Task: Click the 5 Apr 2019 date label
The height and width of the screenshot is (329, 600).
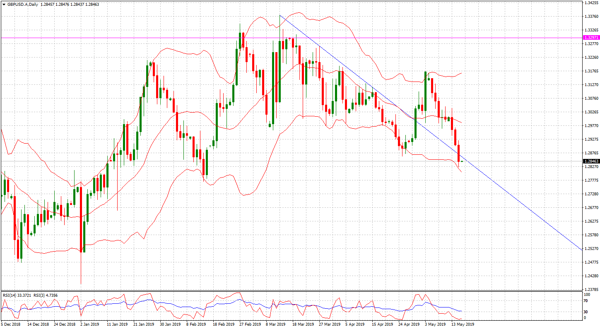Action: (355, 324)
